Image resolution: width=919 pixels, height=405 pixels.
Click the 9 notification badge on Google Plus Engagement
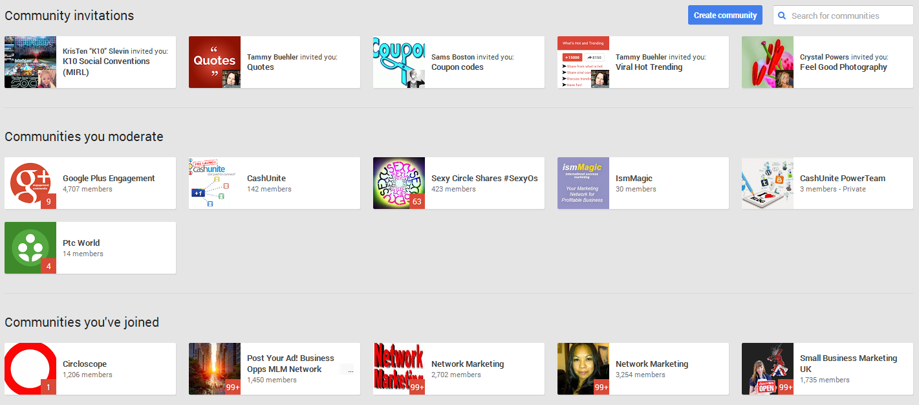49,201
